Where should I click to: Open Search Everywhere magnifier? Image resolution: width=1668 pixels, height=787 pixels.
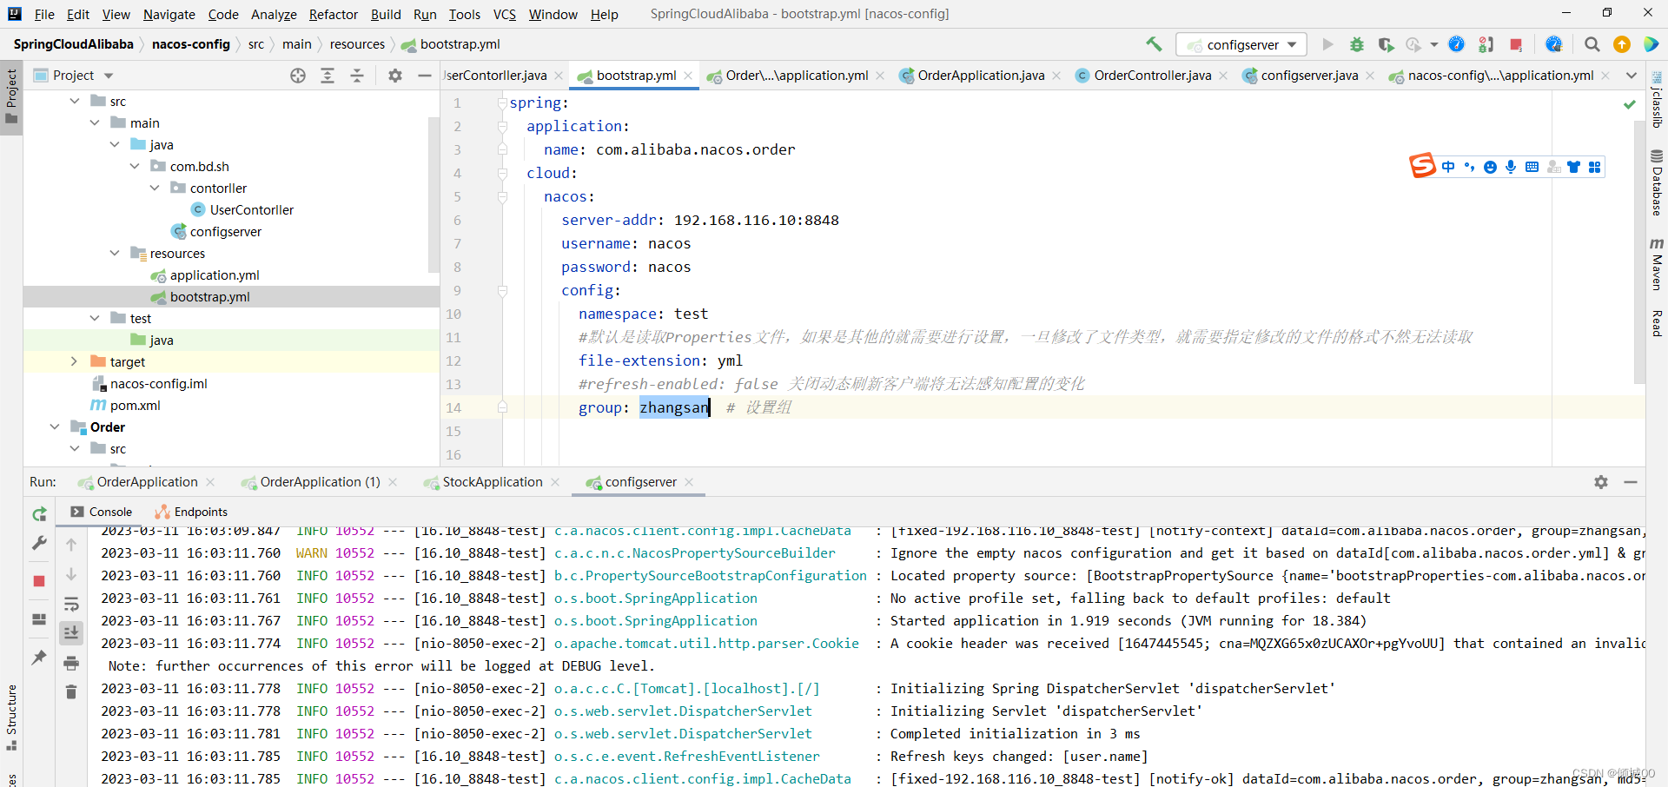[1592, 44]
